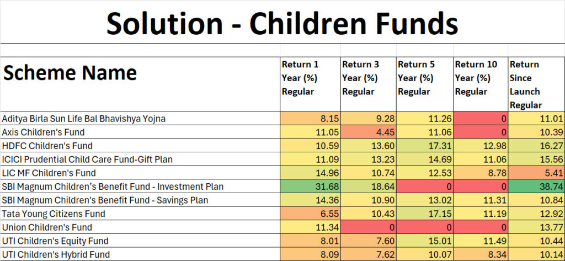The width and height of the screenshot is (565, 261).
Task: Select the Solution - Children Funds title
Action: click(282, 23)
